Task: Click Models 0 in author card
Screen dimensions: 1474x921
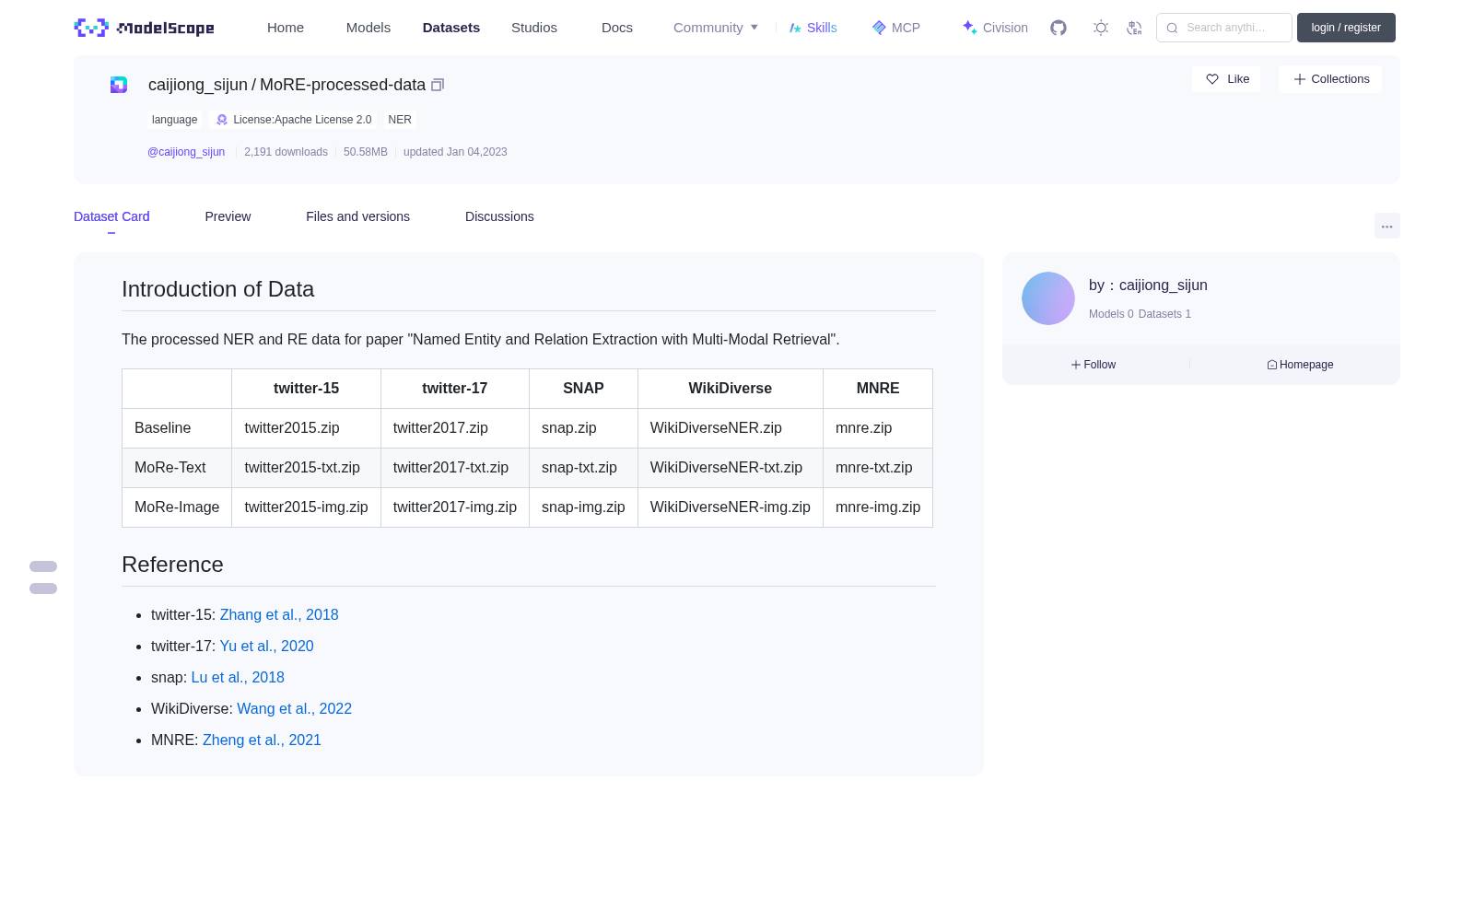Action: [x=1111, y=314]
